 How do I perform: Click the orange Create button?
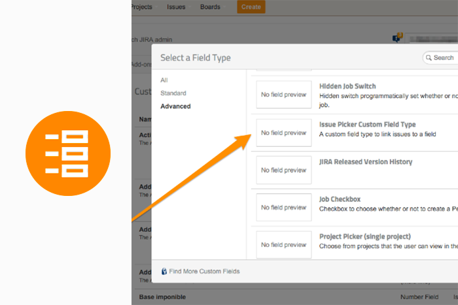click(x=251, y=7)
